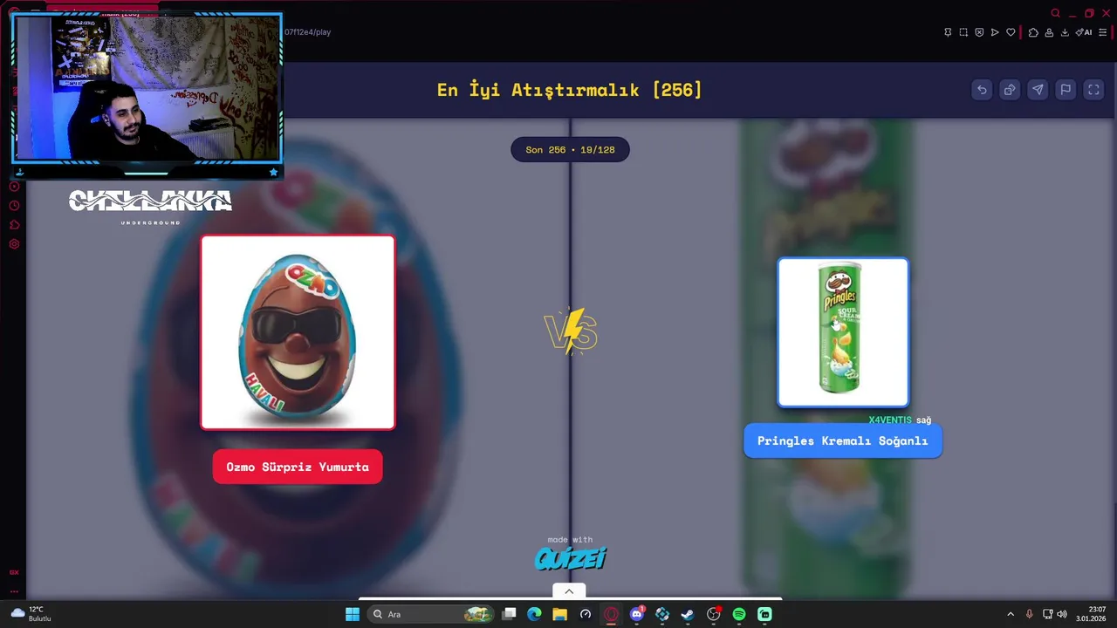1117x628 pixels.
Task: Open the weather widget showing 12°C Bulutlu
Action: 31,614
